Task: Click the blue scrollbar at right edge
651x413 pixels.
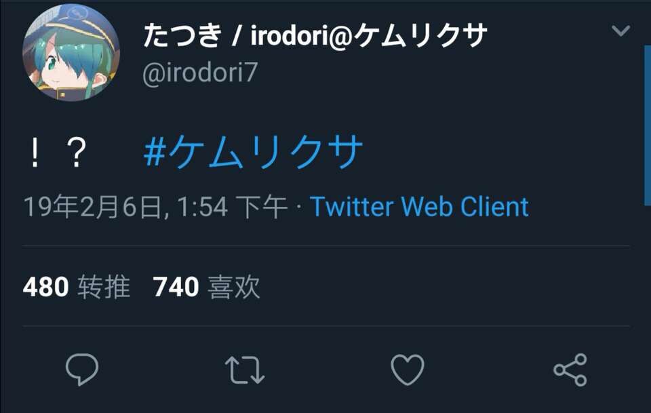Action: tap(647, 125)
